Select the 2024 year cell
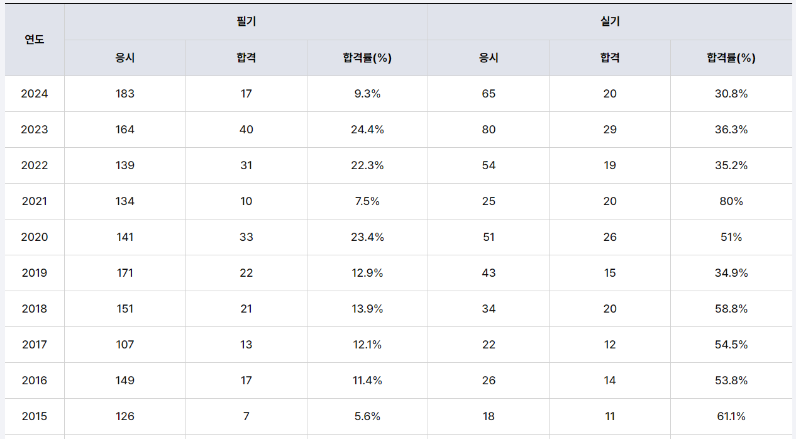The image size is (796, 439). tap(35, 94)
